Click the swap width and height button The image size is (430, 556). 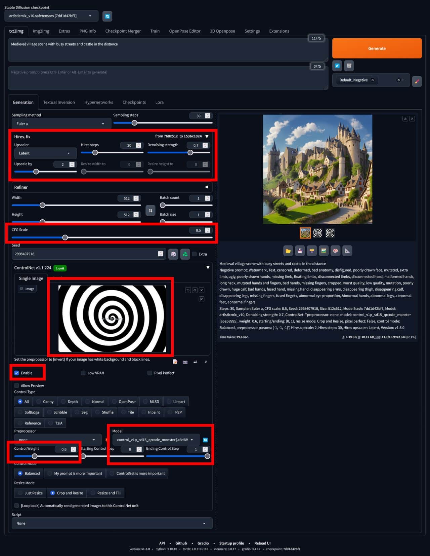point(150,211)
